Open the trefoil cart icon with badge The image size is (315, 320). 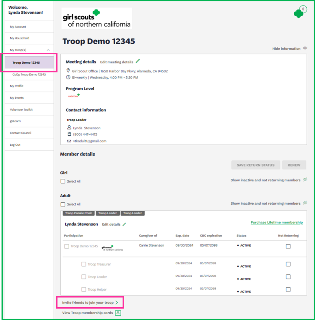click(x=300, y=12)
